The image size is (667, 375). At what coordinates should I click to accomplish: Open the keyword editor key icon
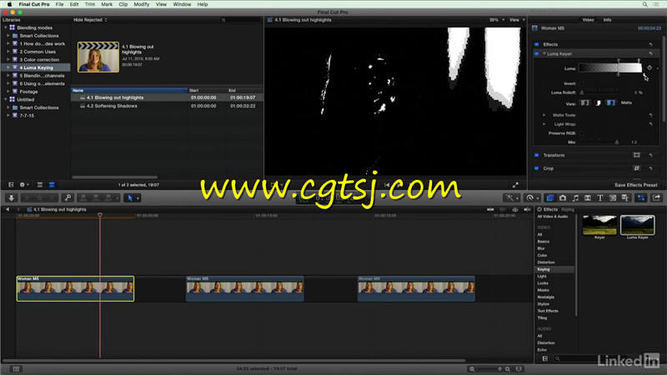tap(68, 198)
